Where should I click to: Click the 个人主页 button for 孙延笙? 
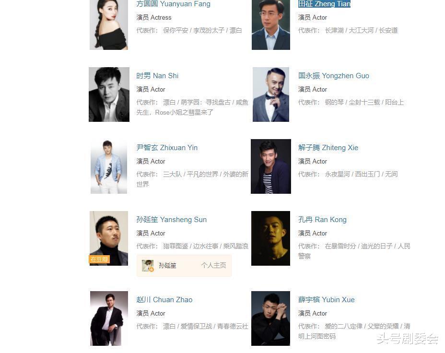213,265
